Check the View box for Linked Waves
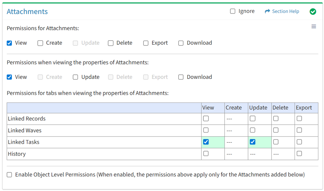 (206, 130)
